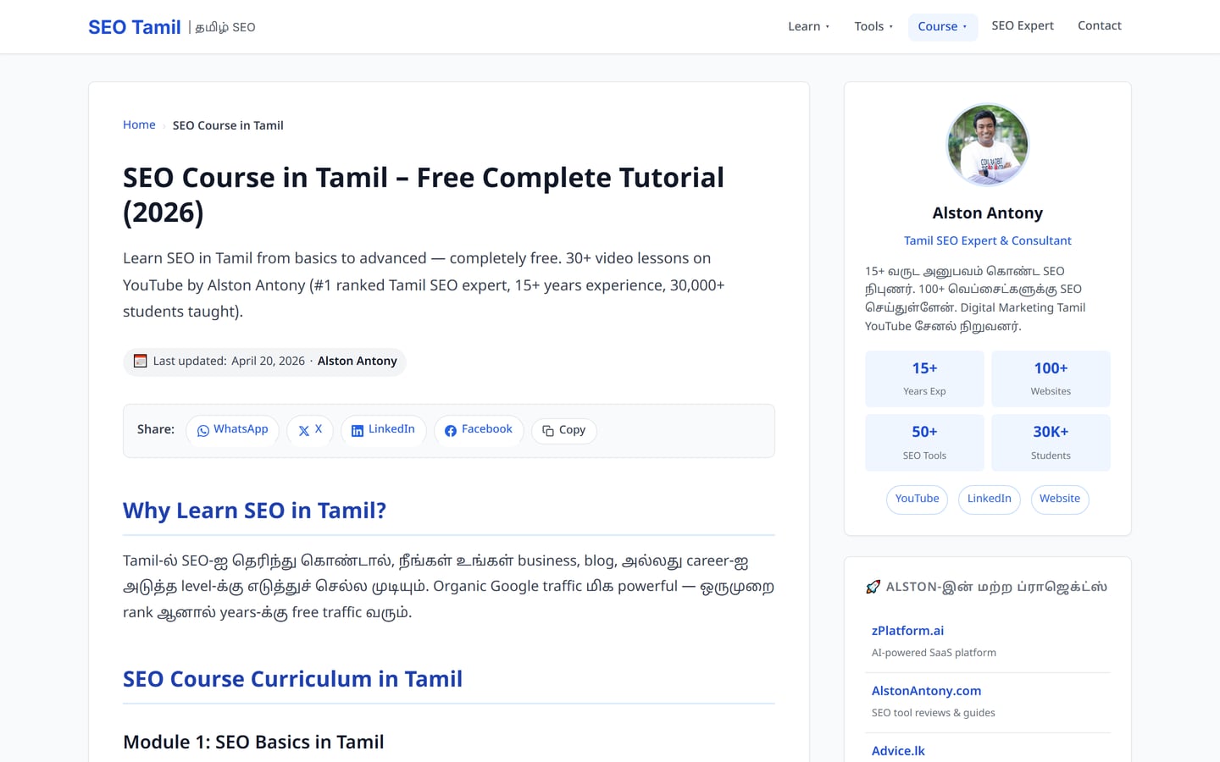Click the copy icon in share bar
Viewport: 1220px width, 762px height.
tap(548, 431)
